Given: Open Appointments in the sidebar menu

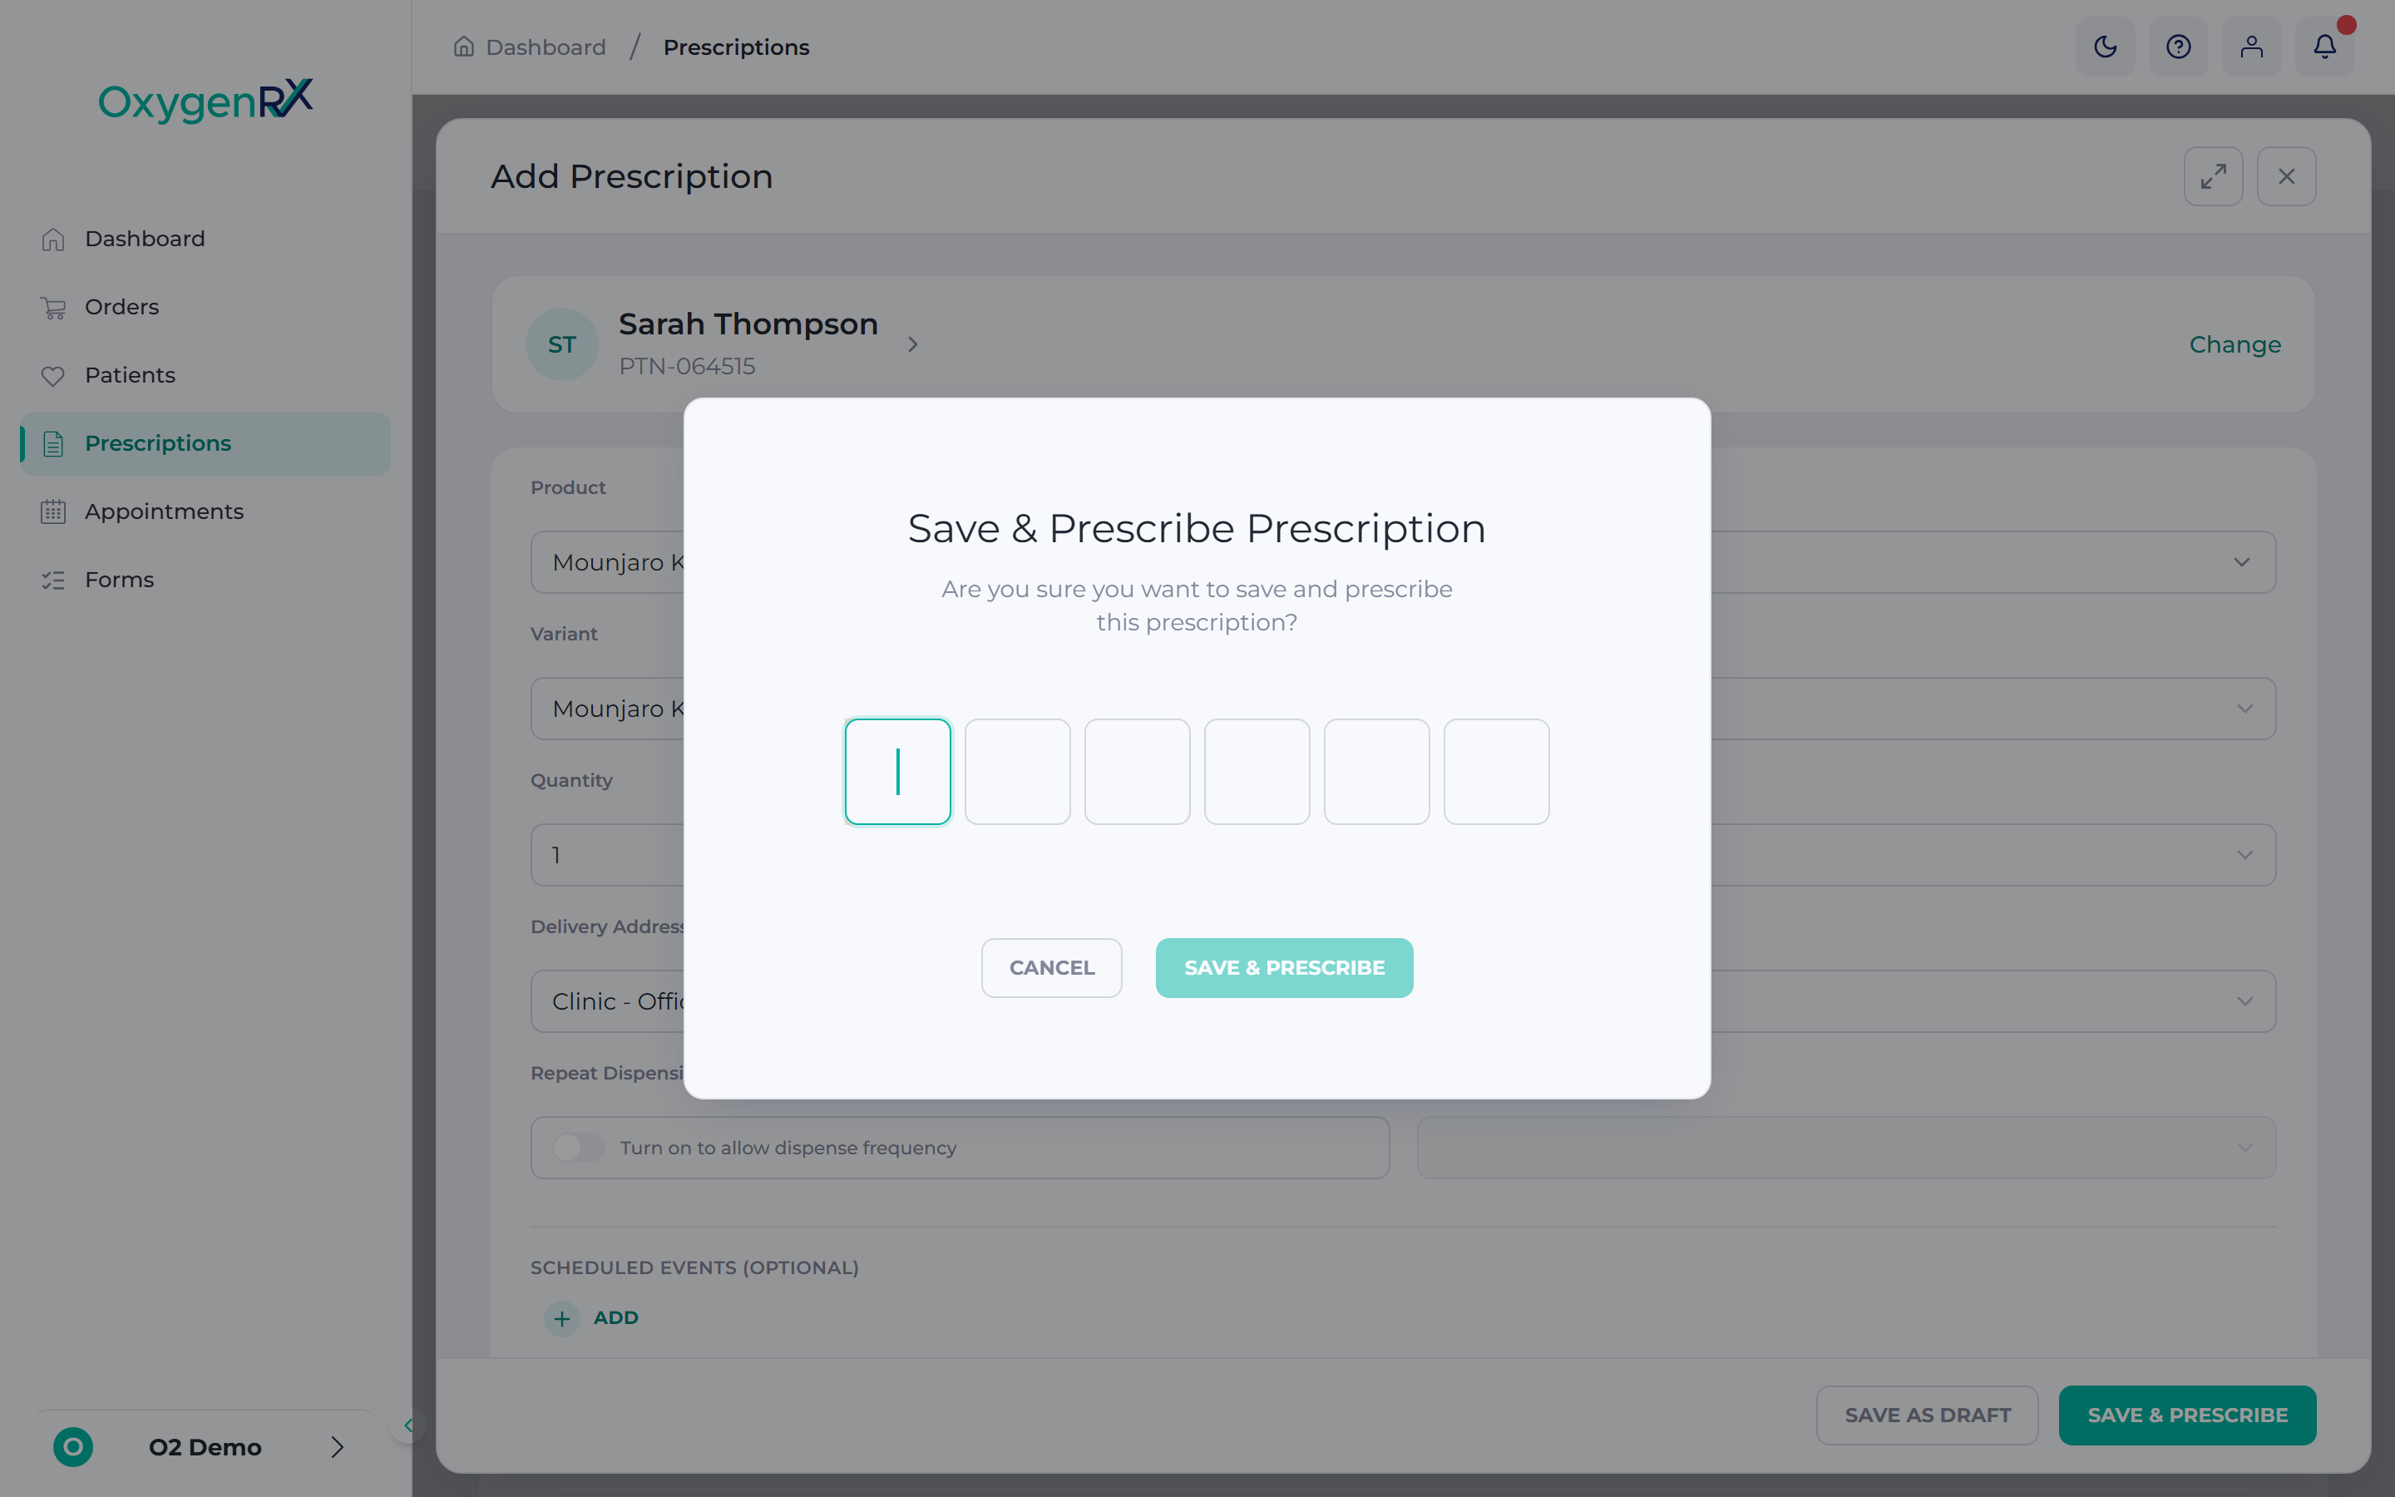Looking at the screenshot, I should [205, 511].
